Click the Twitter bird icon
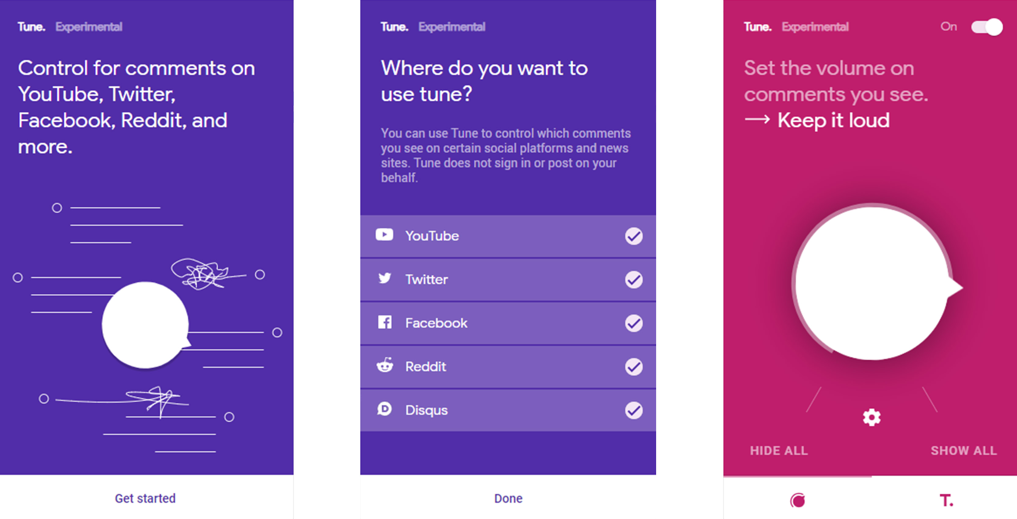Image resolution: width=1017 pixels, height=519 pixels. (384, 278)
